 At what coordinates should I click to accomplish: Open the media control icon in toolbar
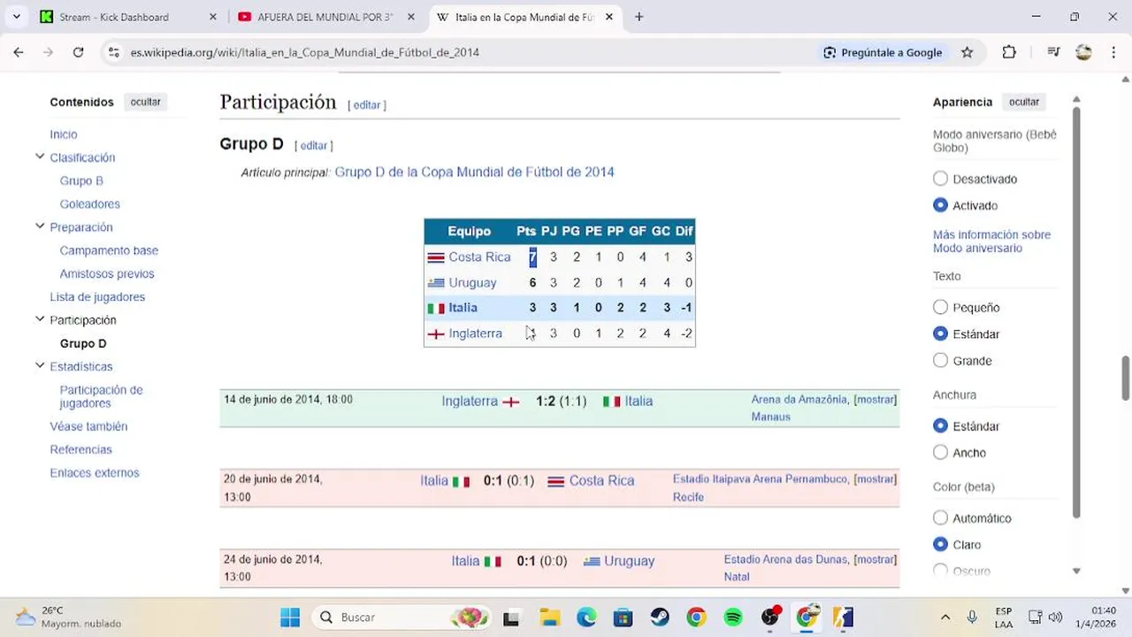pyautogui.click(x=1053, y=52)
